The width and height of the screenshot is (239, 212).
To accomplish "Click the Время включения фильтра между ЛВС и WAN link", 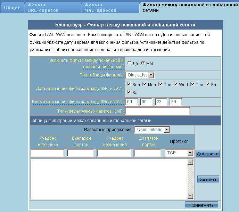I will tap(78, 102).
